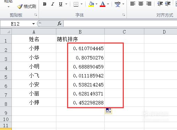The image size is (177, 130).
Task: Select cell with value 0.538214245
Action: coord(80,84)
